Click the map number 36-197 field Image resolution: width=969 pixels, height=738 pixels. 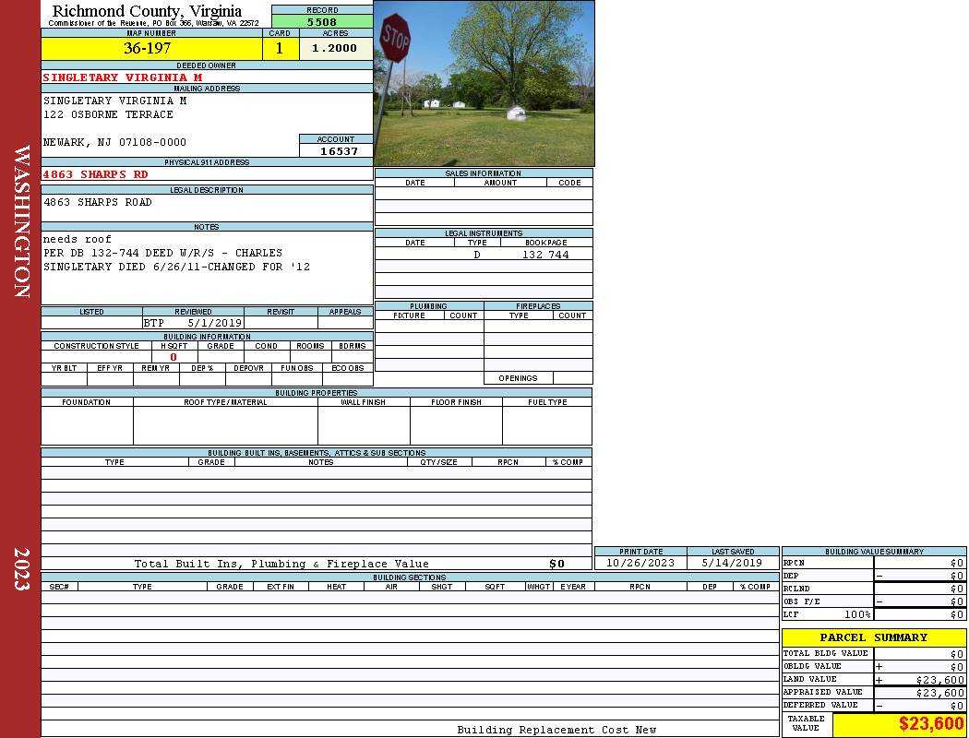(148, 49)
